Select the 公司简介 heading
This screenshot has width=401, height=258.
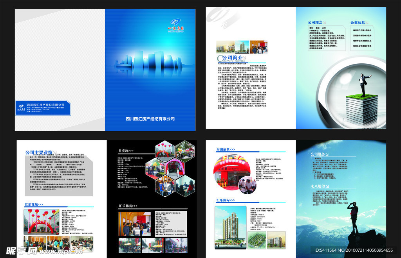tap(232, 58)
